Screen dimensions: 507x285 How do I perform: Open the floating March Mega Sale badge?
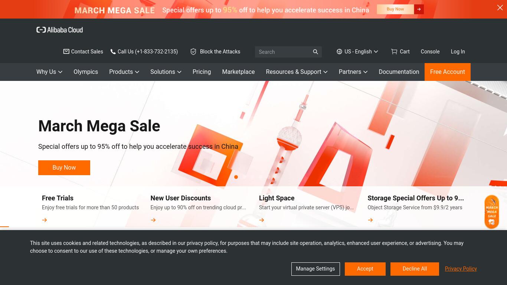[492, 212]
